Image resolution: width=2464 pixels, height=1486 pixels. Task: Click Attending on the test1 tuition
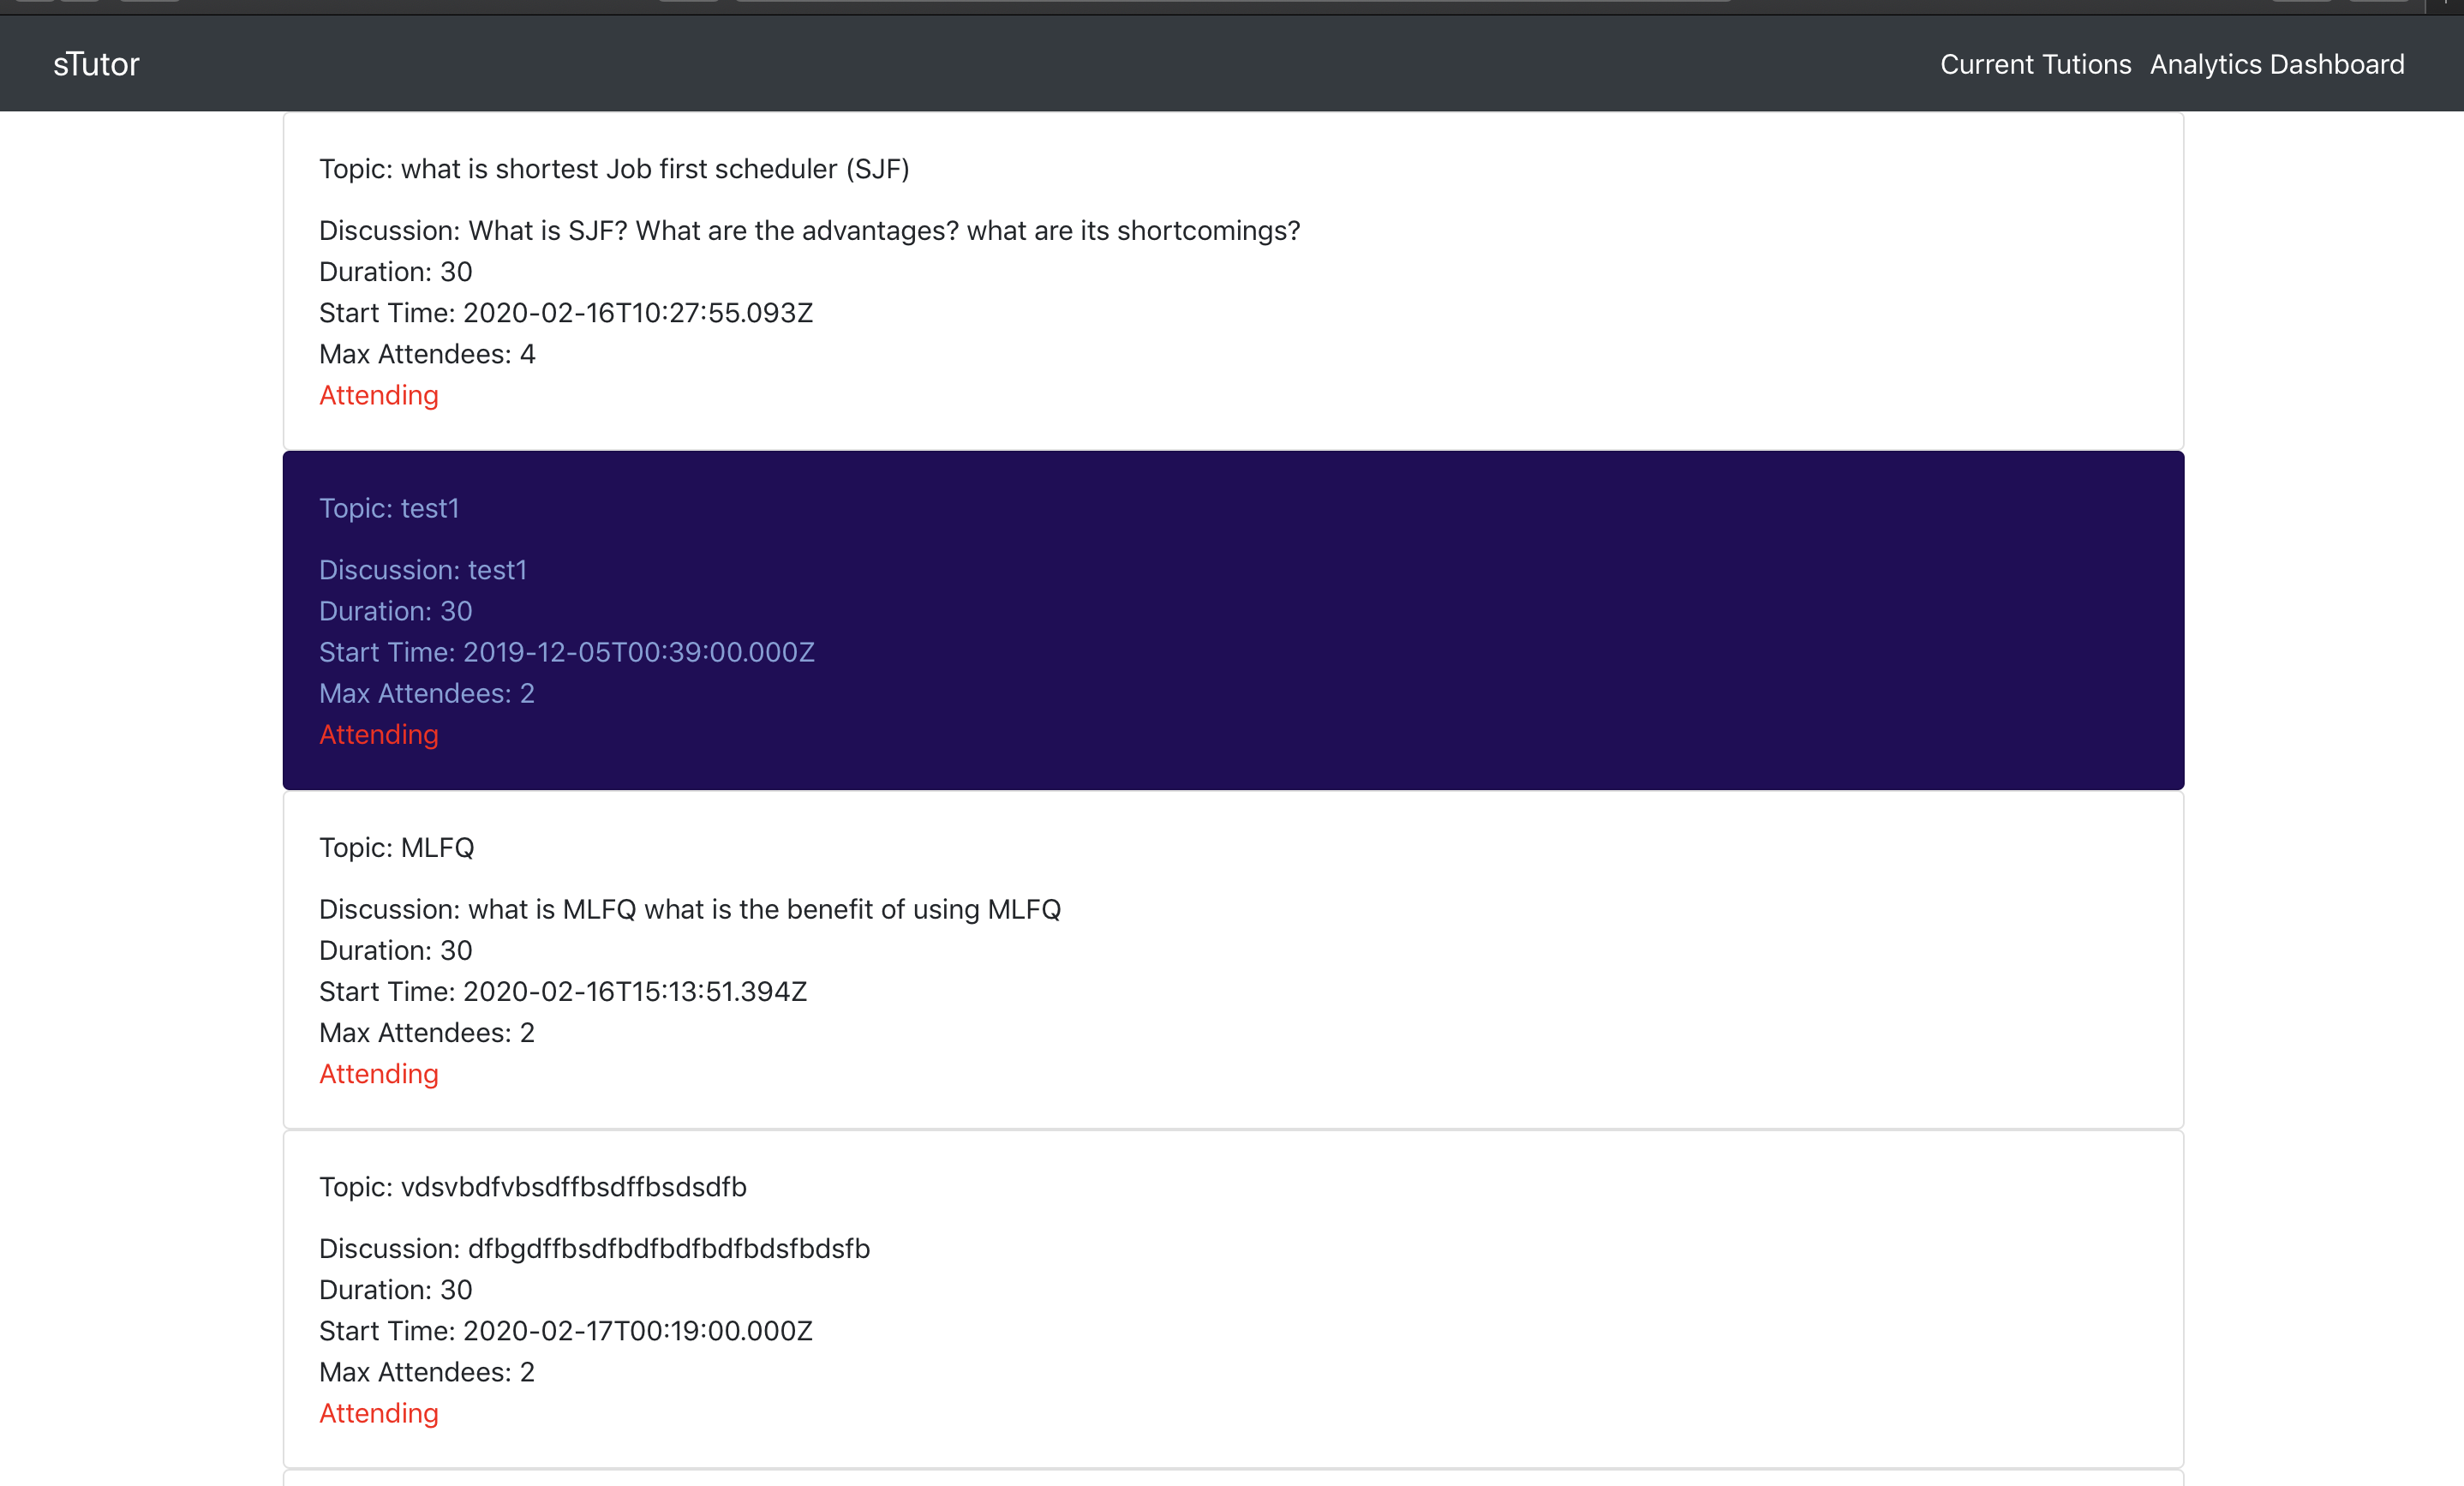378,734
